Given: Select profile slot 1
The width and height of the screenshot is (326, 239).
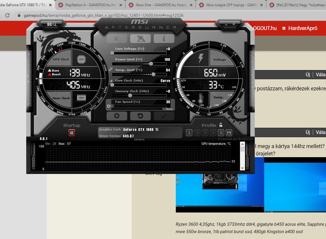Looking at the screenshot, I should [x=189, y=132].
